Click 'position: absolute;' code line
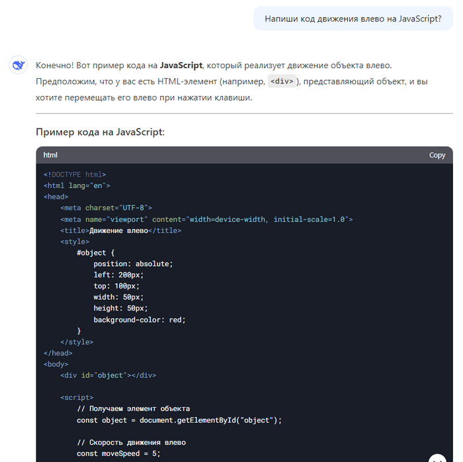 (x=133, y=264)
